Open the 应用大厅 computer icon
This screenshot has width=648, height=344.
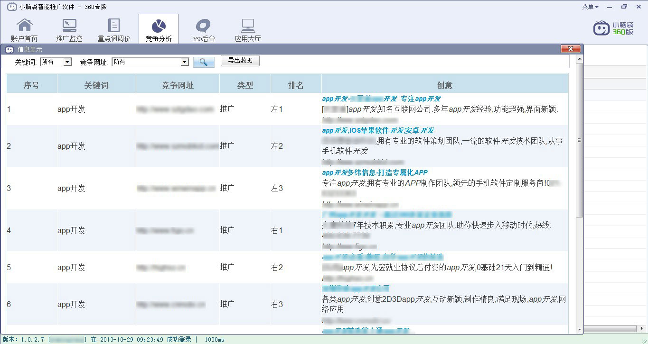[248, 29]
